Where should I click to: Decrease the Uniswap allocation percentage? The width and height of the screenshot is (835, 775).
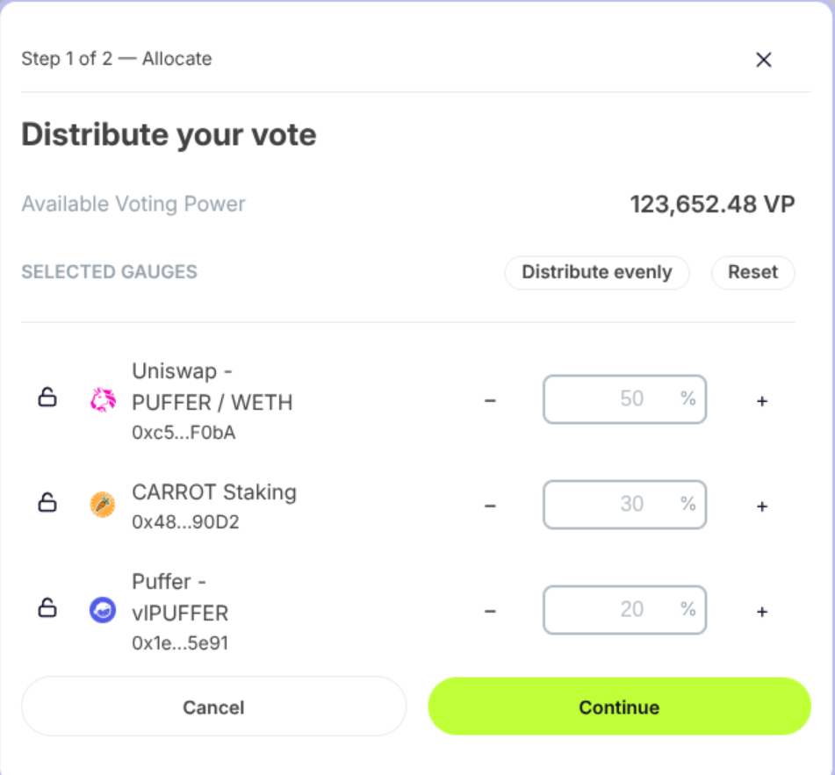490,399
